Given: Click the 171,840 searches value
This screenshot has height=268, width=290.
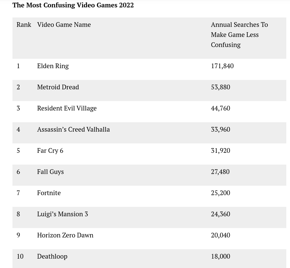Looking at the screenshot, I should click(222, 66).
